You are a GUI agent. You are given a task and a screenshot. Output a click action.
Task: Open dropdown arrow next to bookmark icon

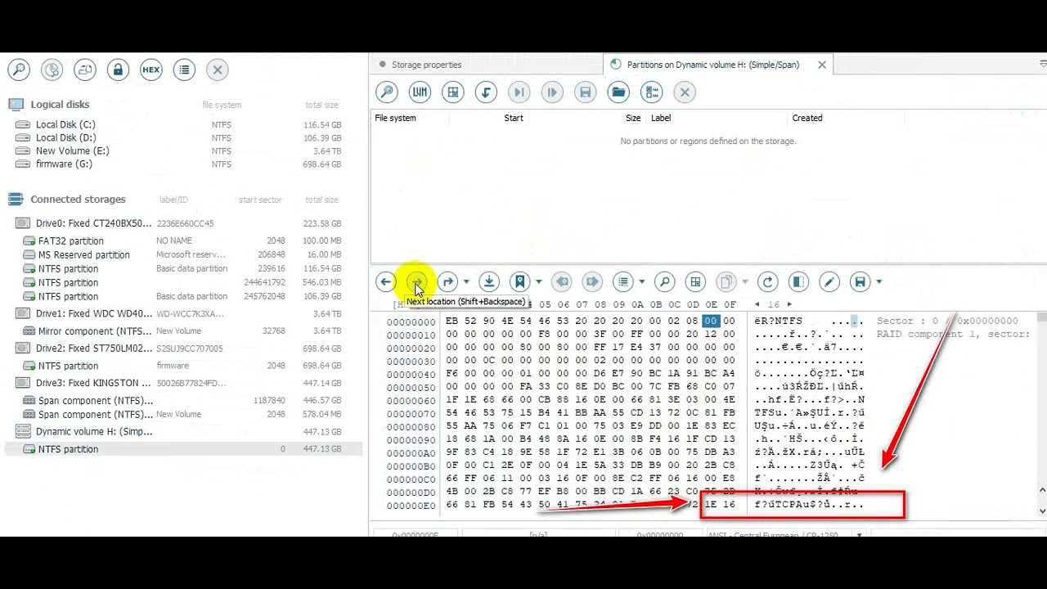pos(538,282)
